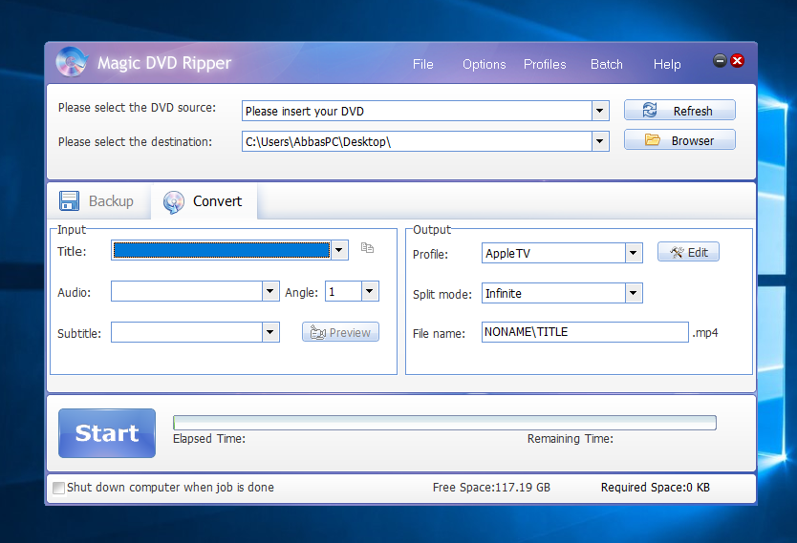797x543 pixels.
Task: Enable shut down computer when job done
Action: (x=59, y=488)
